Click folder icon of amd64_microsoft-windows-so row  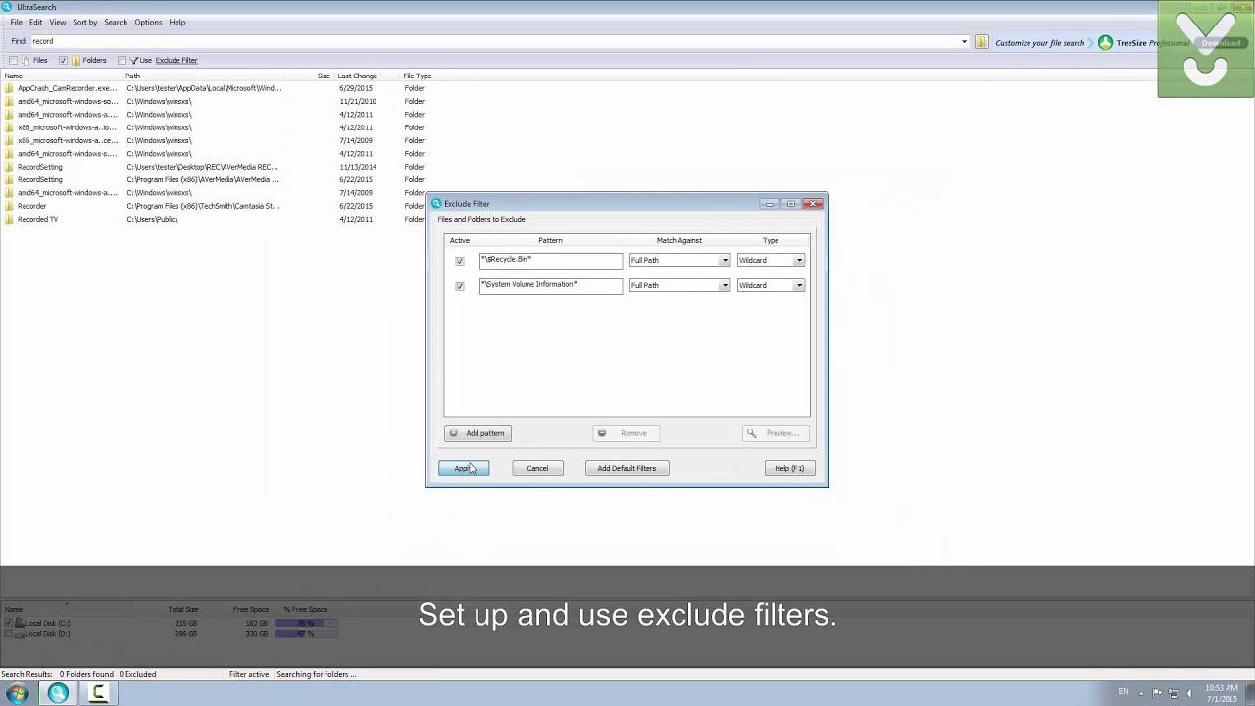(x=9, y=101)
